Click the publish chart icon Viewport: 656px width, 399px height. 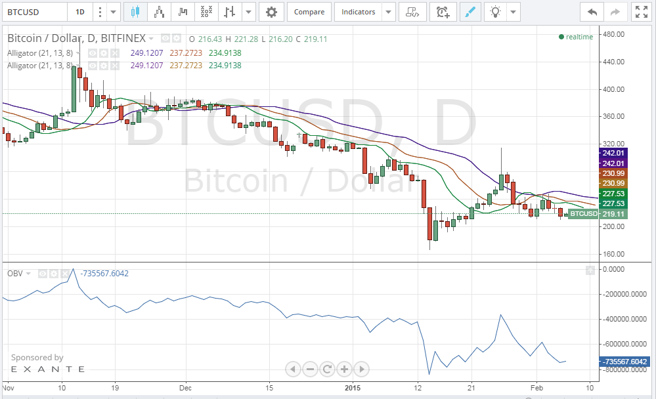click(x=412, y=11)
